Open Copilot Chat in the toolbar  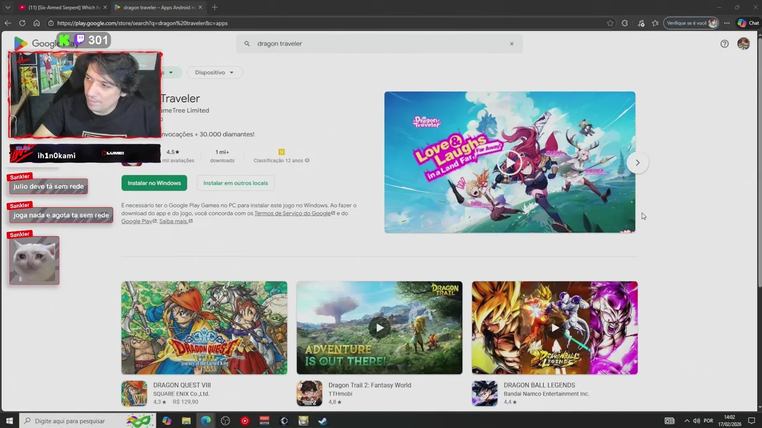[x=748, y=23]
